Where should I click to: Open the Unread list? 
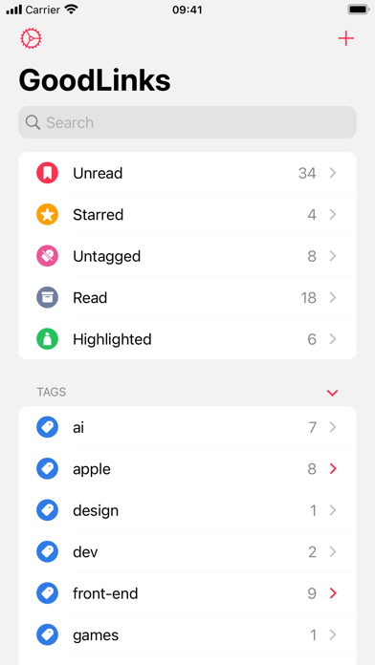coord(187,173)
